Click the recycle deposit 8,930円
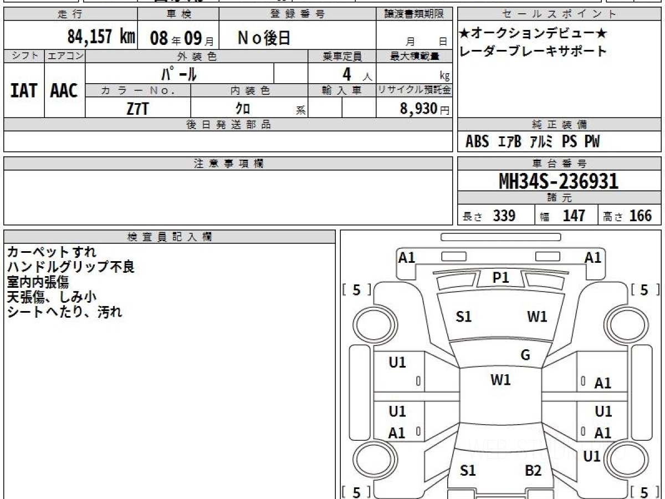665x499 pixels. tap(424, 109)
